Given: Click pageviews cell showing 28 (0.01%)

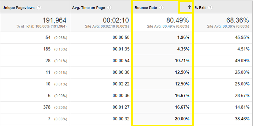Looking at the screenshot, I should pos(35,61).
